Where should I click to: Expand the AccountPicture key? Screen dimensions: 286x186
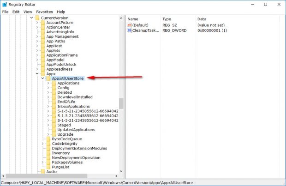coord(37,23)
